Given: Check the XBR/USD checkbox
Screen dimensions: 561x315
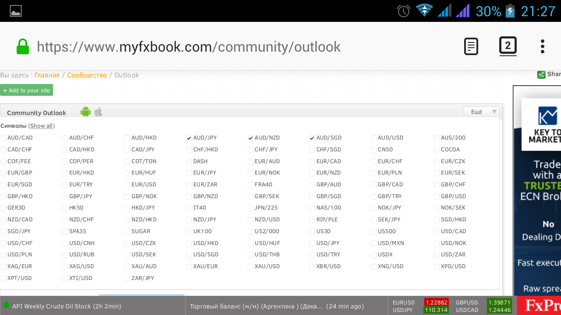Looking at the screenshot, I should [x=312, y=267].
